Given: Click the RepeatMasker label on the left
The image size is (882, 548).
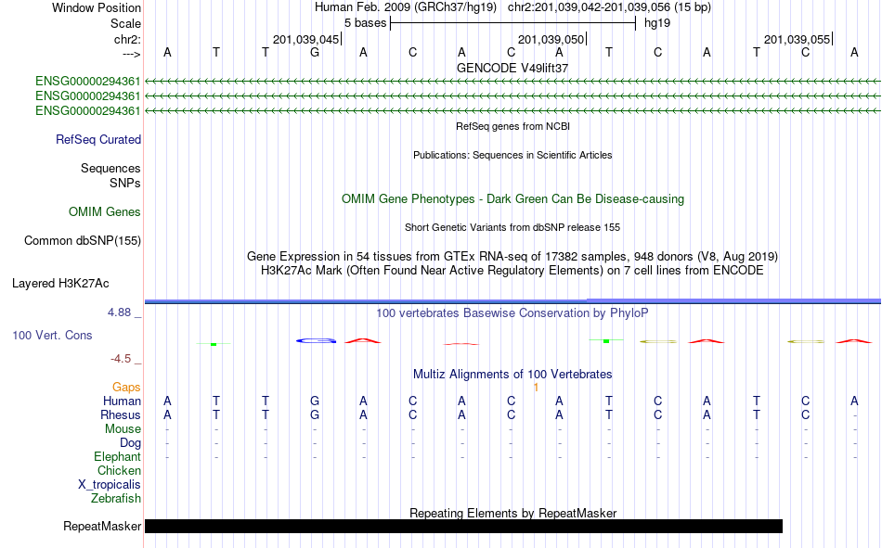Looking at the screenshot, I should click(x=102, y=526).
